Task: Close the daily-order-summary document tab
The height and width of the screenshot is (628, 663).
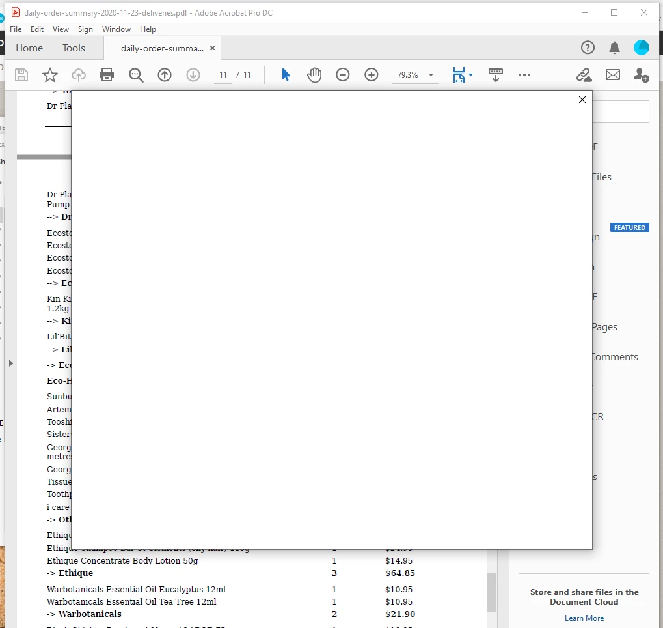Action: [x=212, y=48]
